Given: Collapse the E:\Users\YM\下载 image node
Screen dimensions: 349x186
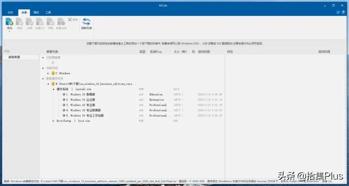Looking at the screenshot, I should point(48,84).
